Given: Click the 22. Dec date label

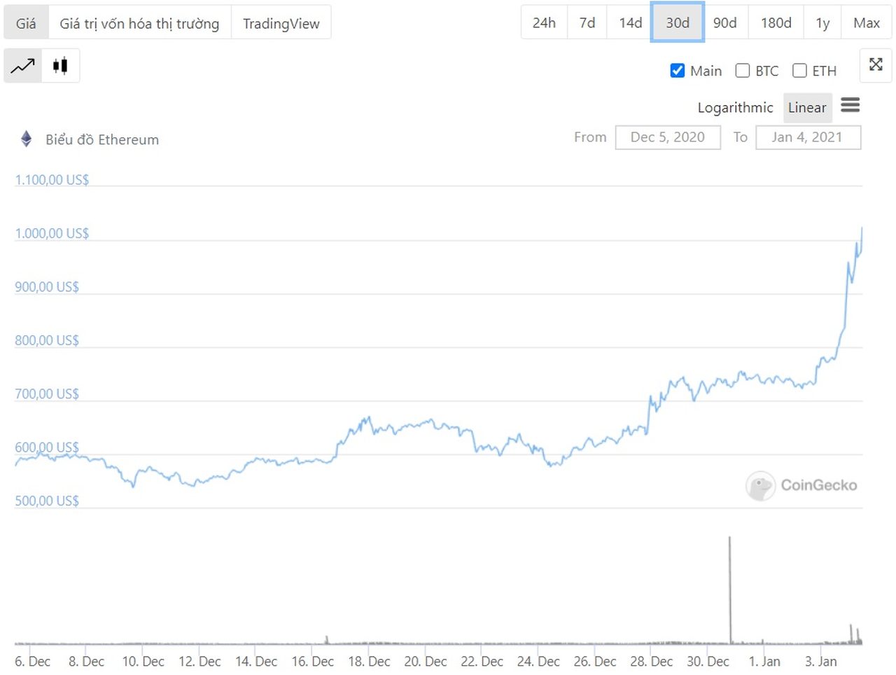Looking at the screenshot, I should [482, 662].
